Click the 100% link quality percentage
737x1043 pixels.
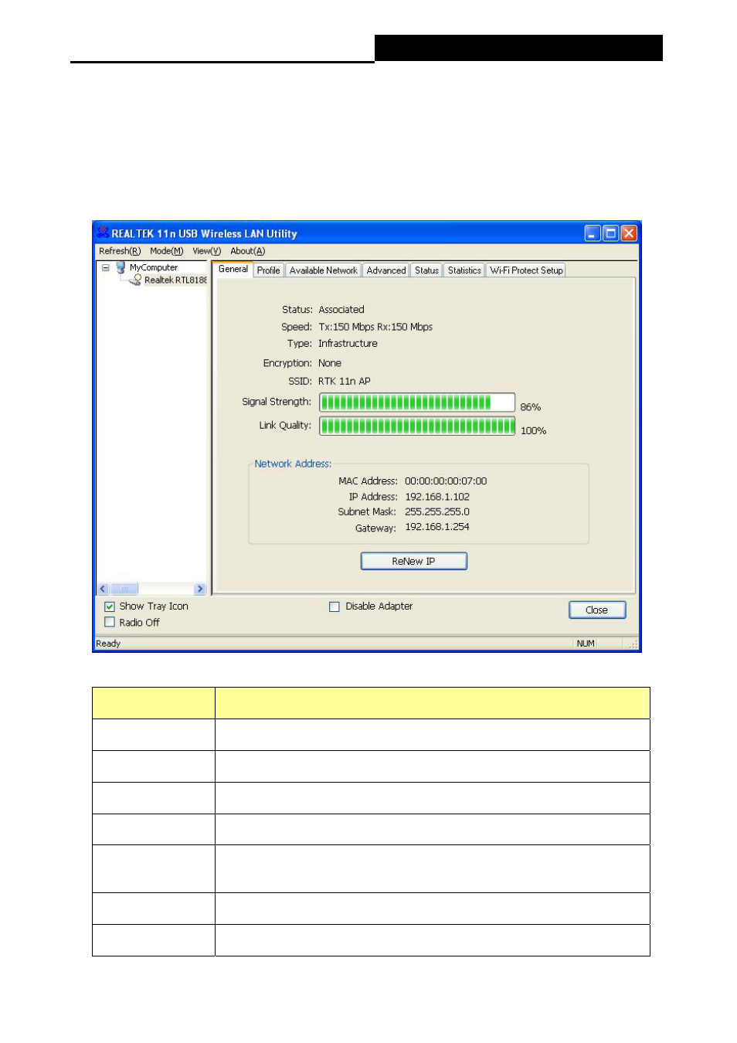(533, 431)
